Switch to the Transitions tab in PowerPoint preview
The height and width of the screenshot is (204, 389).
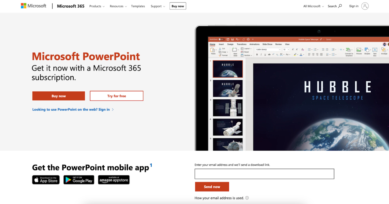tap(242, 44)
